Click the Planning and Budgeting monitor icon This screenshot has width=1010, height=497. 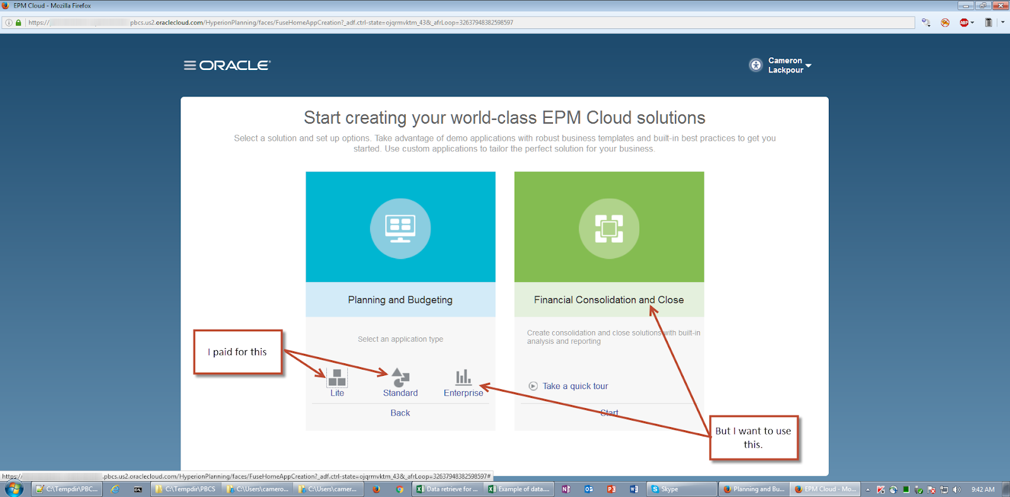point(400,228)
